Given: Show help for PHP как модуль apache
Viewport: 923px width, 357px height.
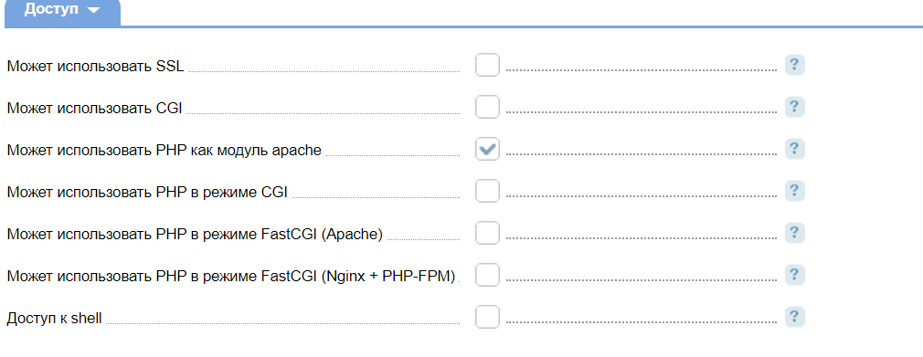Looking at the screenshot, I should [794, 149].
